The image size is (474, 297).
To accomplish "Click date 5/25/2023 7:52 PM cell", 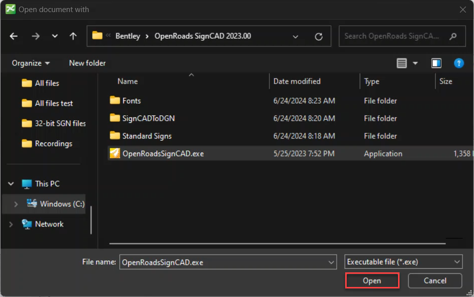I will coord(304,154).
